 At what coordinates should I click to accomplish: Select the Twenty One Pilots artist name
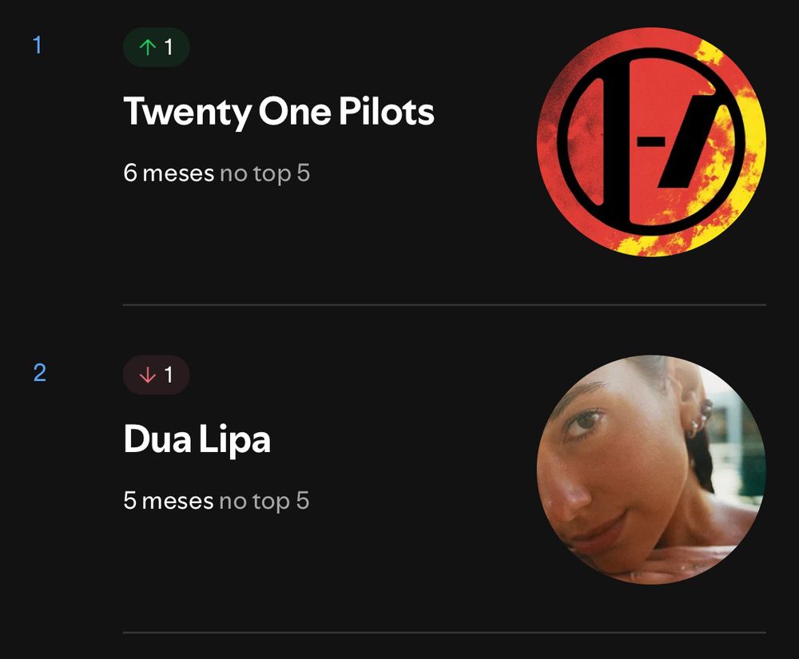(x=279, y=112)
